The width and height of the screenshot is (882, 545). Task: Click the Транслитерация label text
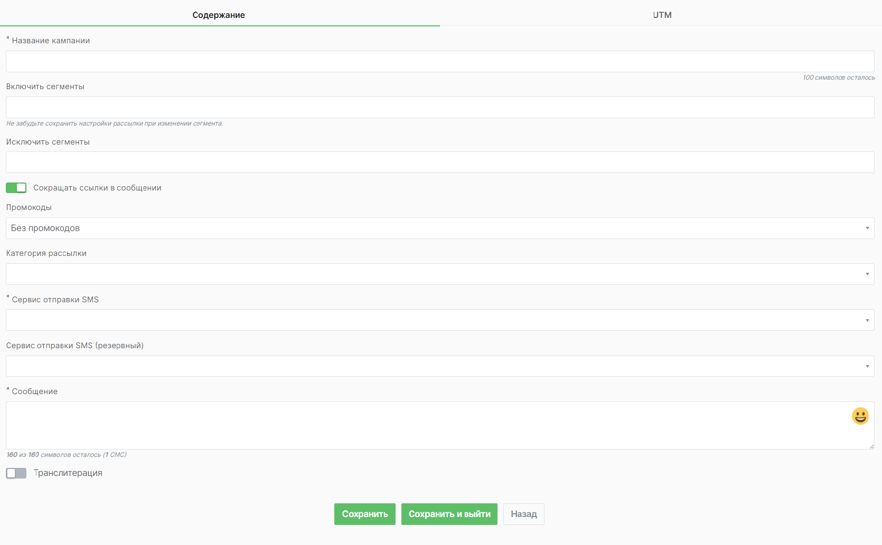click(68, 473)
